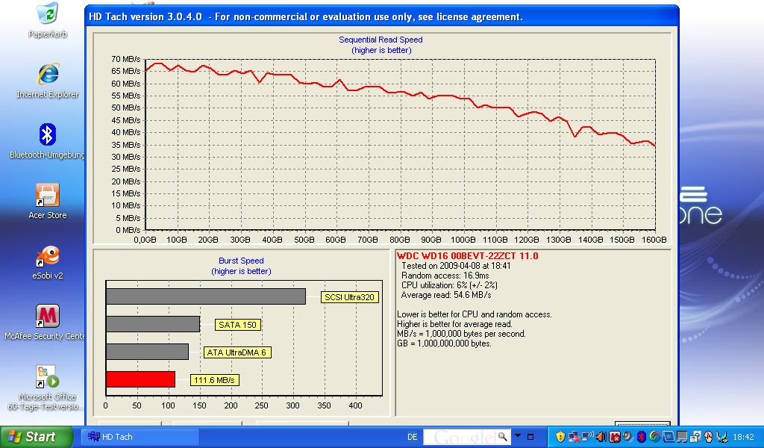Click the gray SCSI Ultra320 bar
This screenshot has width=764, height=448.
point(206,296)
